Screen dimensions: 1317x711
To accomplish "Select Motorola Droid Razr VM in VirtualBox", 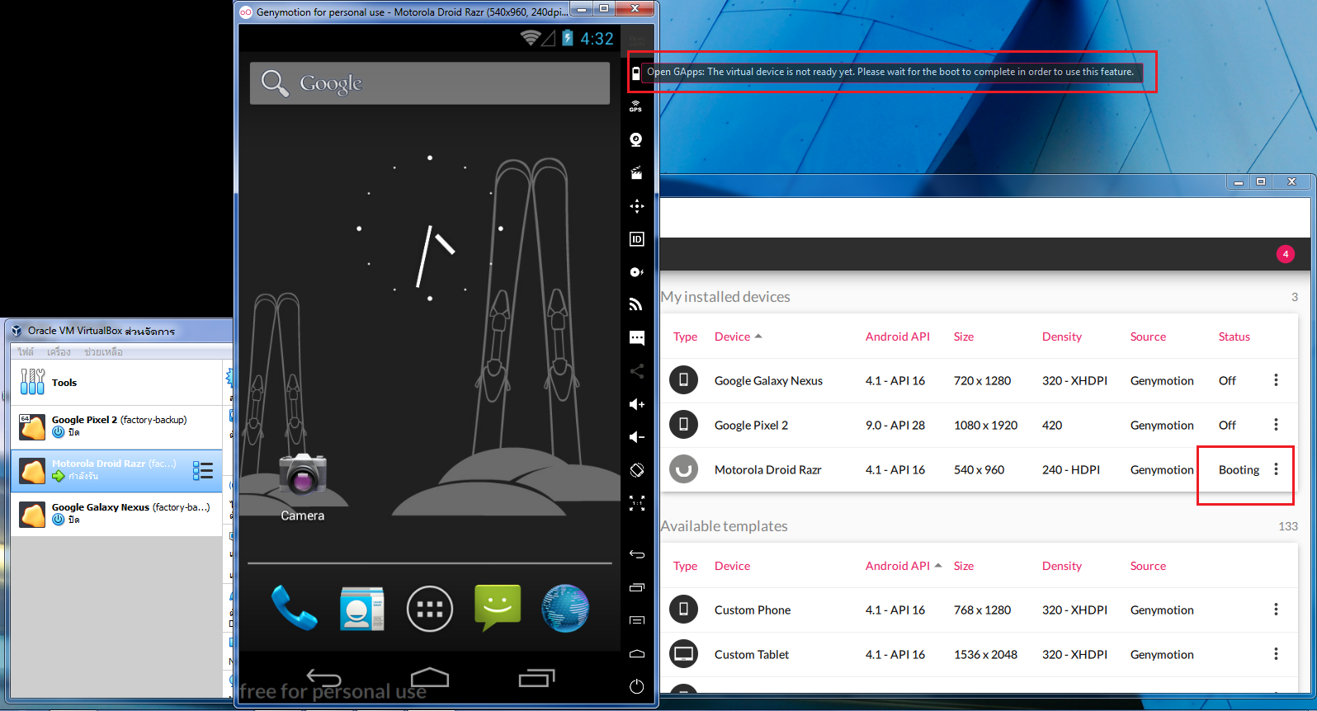I will click(116, 471).
